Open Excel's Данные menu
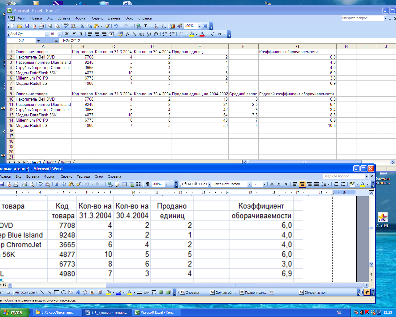 click(x=114, y=18)
